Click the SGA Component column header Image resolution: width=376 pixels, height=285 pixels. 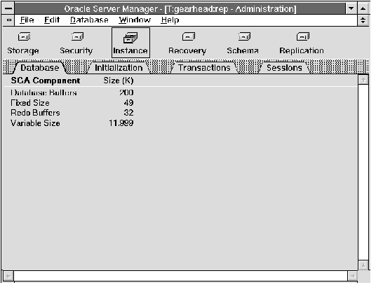coord(46,81)
